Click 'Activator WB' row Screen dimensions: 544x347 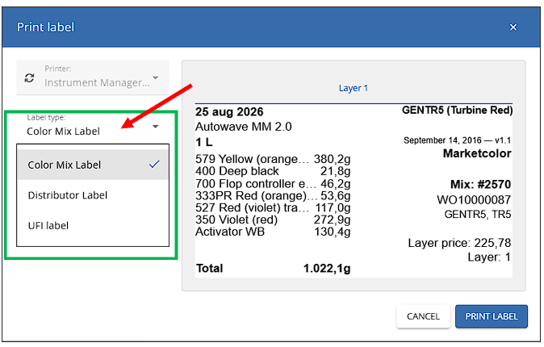[x=273, y=232]
